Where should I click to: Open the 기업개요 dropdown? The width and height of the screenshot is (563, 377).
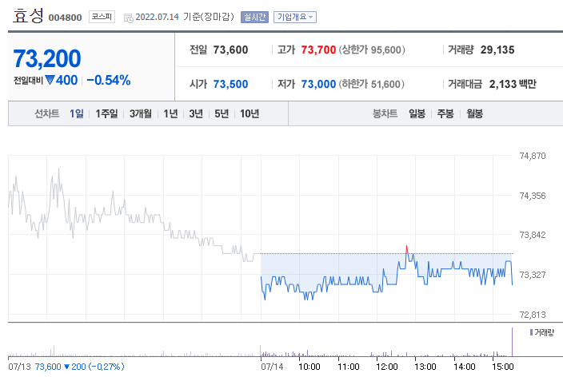point(295,17)
